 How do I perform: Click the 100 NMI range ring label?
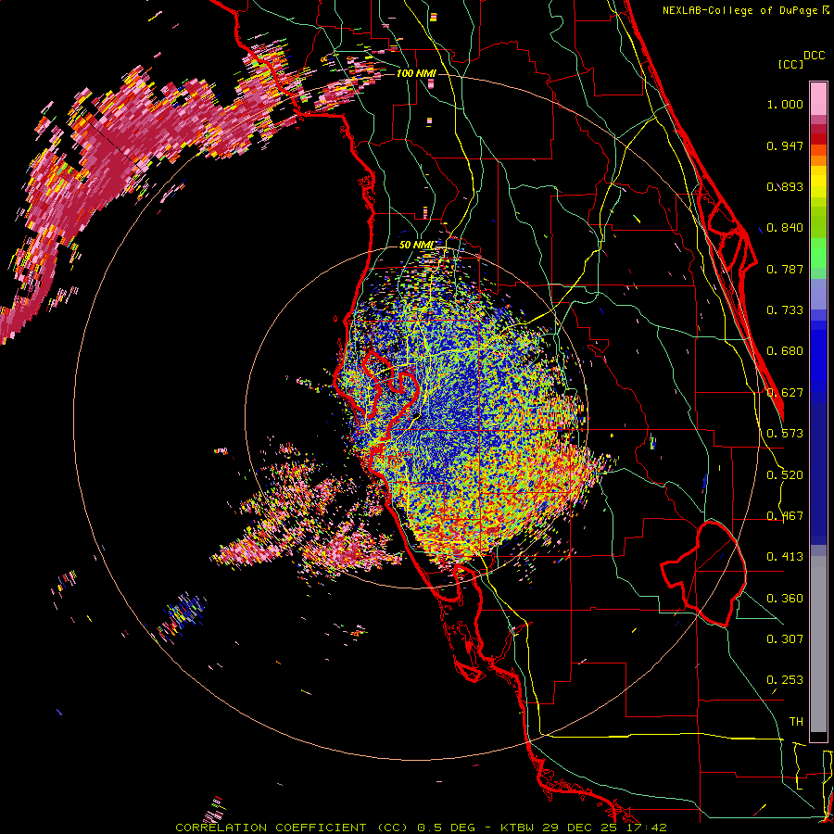416,73
